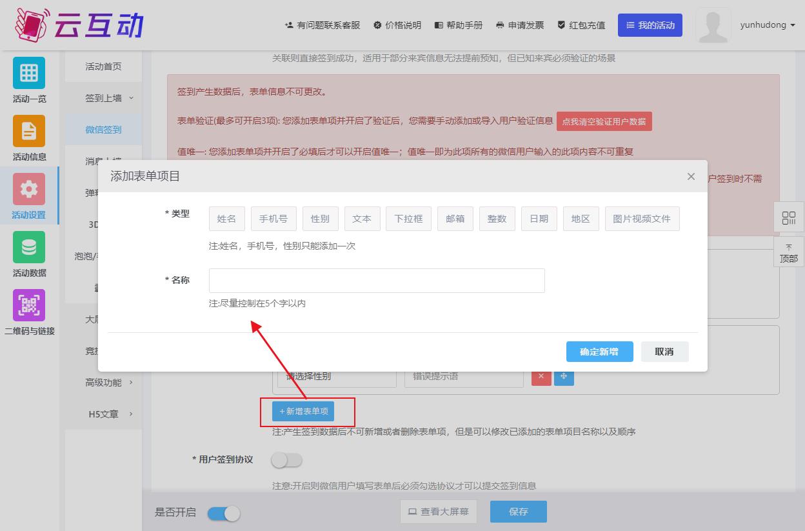Click the 顶部 back-to-top button

pyautogui.click(x=789, y=252)
